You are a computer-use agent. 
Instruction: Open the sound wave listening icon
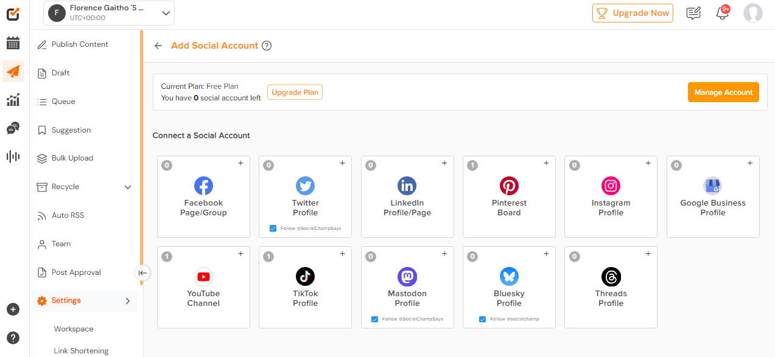tap(13, 157)
